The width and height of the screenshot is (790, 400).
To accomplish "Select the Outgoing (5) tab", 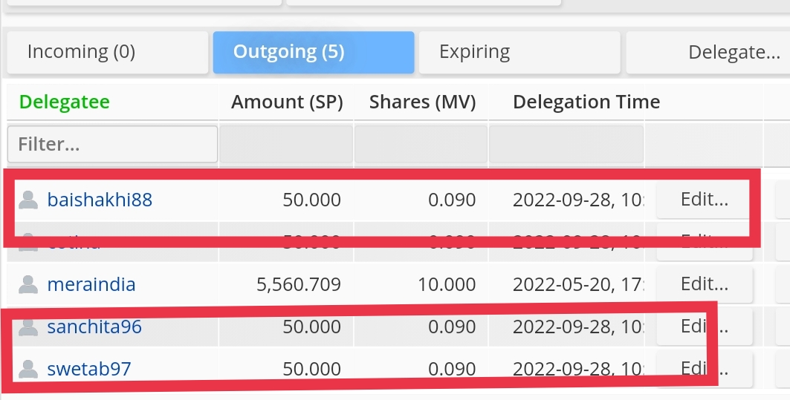I will (313, 52).
